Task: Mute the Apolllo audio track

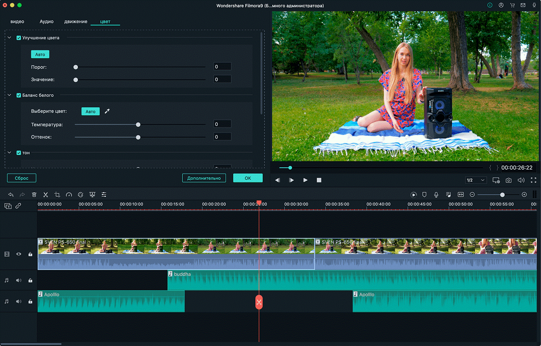Action: click(19, 301)
